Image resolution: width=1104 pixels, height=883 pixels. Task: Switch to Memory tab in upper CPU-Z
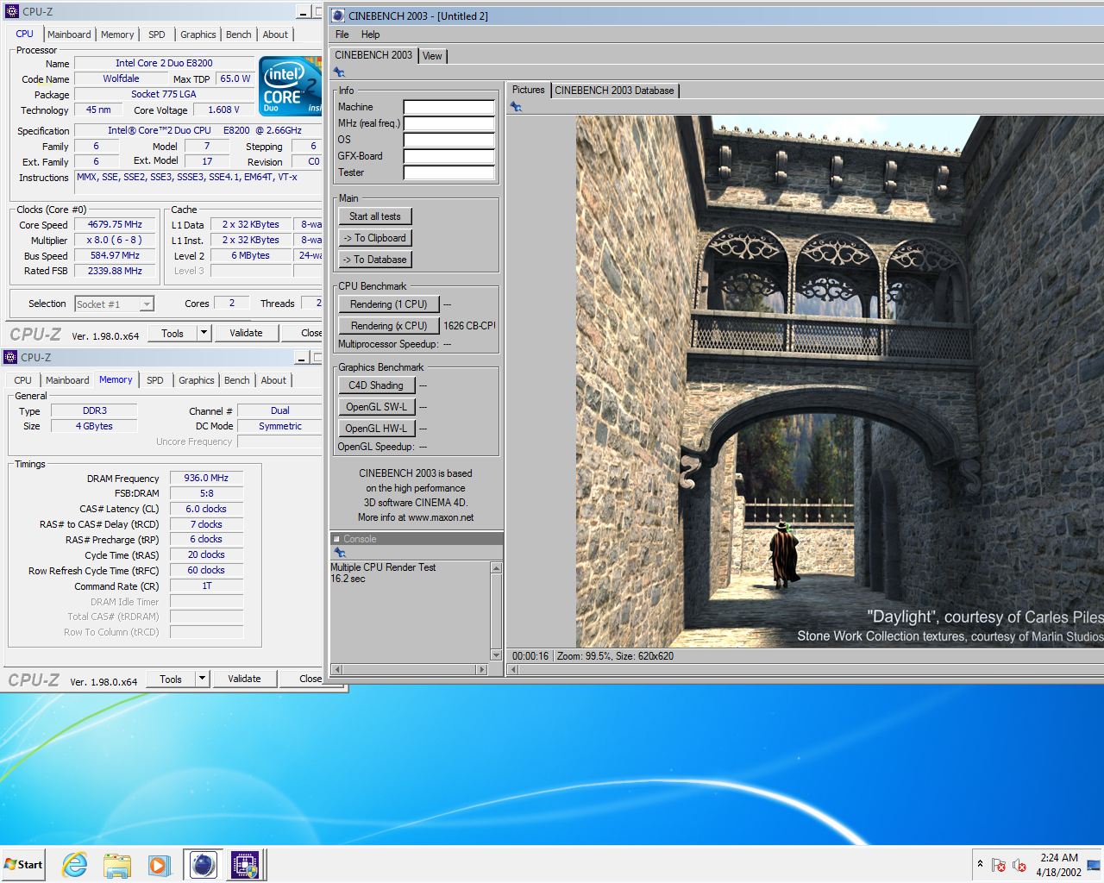coord(117,34)
